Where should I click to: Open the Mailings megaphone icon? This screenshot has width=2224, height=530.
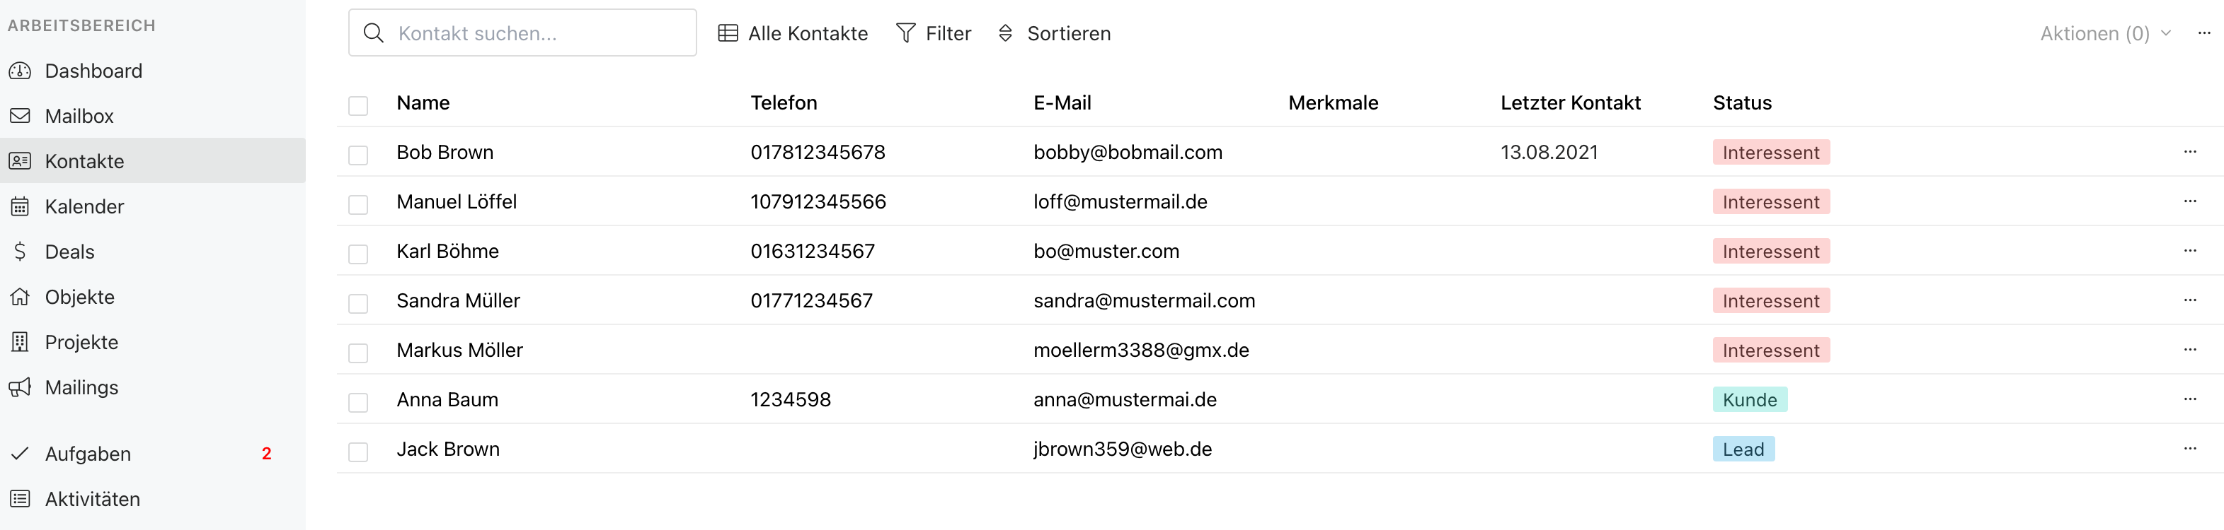[20, 387]
